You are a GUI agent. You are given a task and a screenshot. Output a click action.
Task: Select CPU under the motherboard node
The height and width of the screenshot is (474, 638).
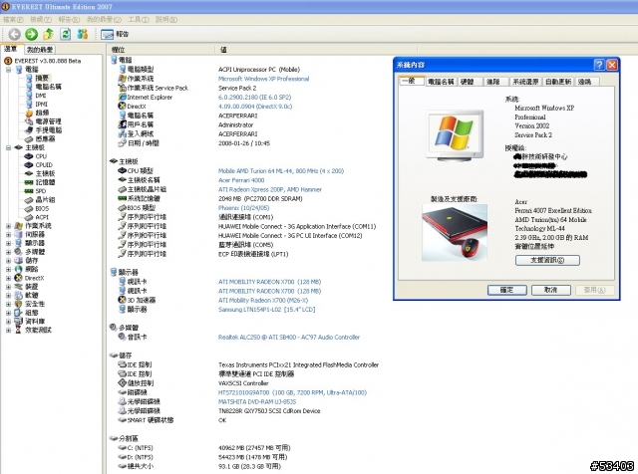point(41,156)
